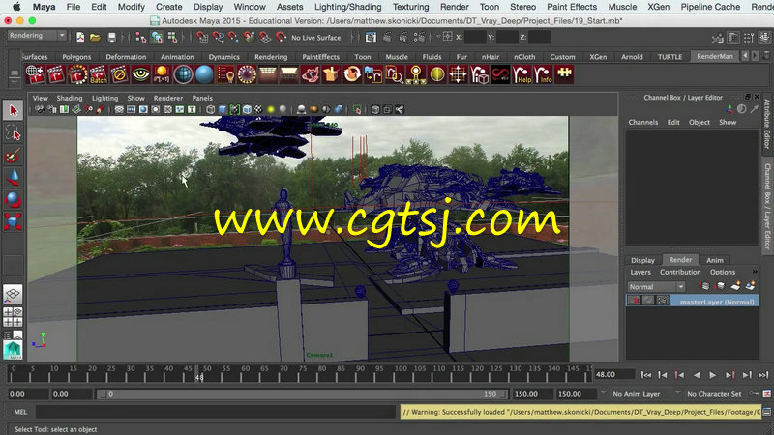The width and height of the screenshot is (774, 435).
Task: Click the yellow sphere light shelf icon
Action: (437, 74)
